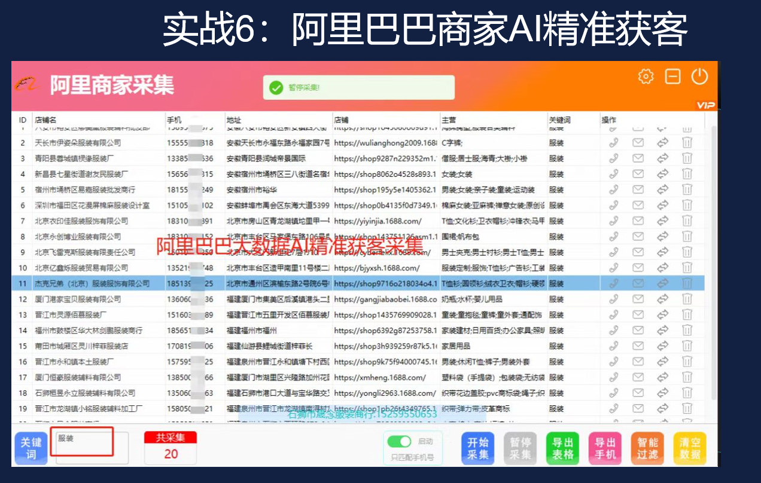Open the gangjiabaobei.1688.com shop link
761x483 pixels.
pos(385,299)
